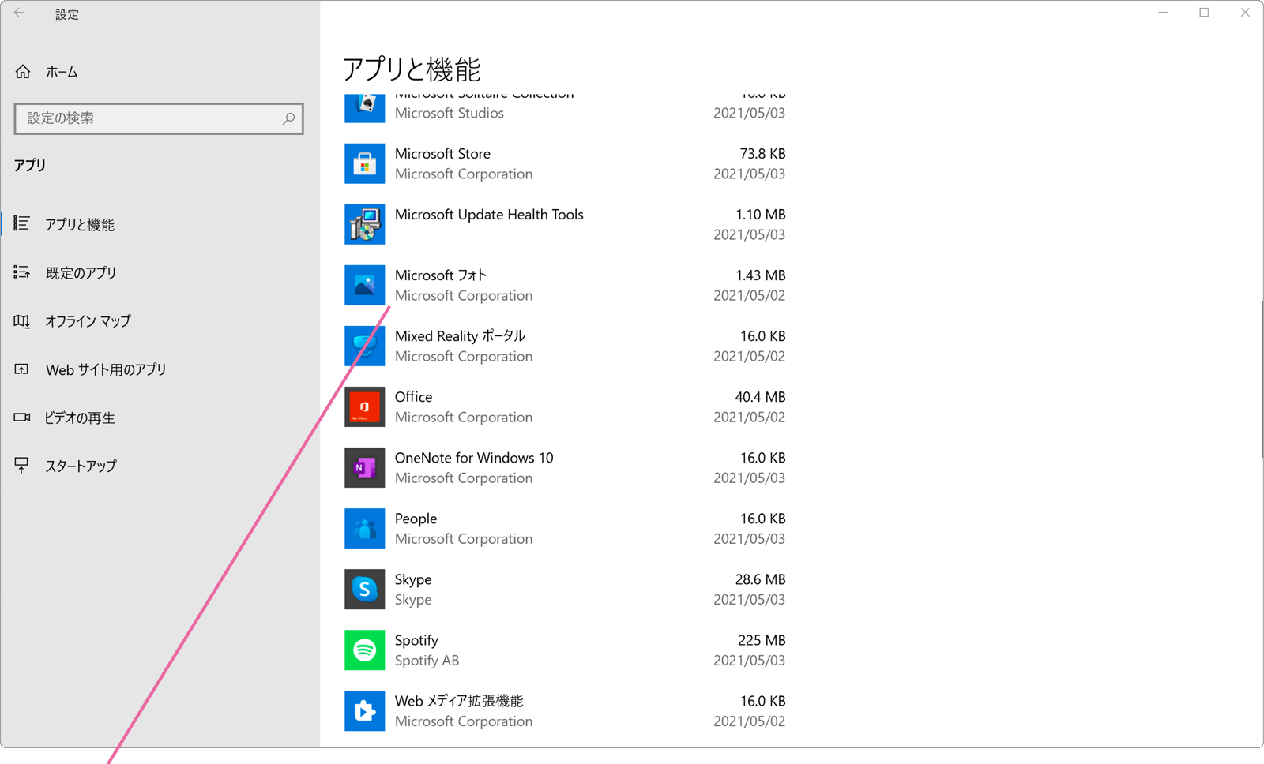Viewport: 1264px width, 764px height.
Task: Maximize the settings window
Action: click(x=1204, y=13)
